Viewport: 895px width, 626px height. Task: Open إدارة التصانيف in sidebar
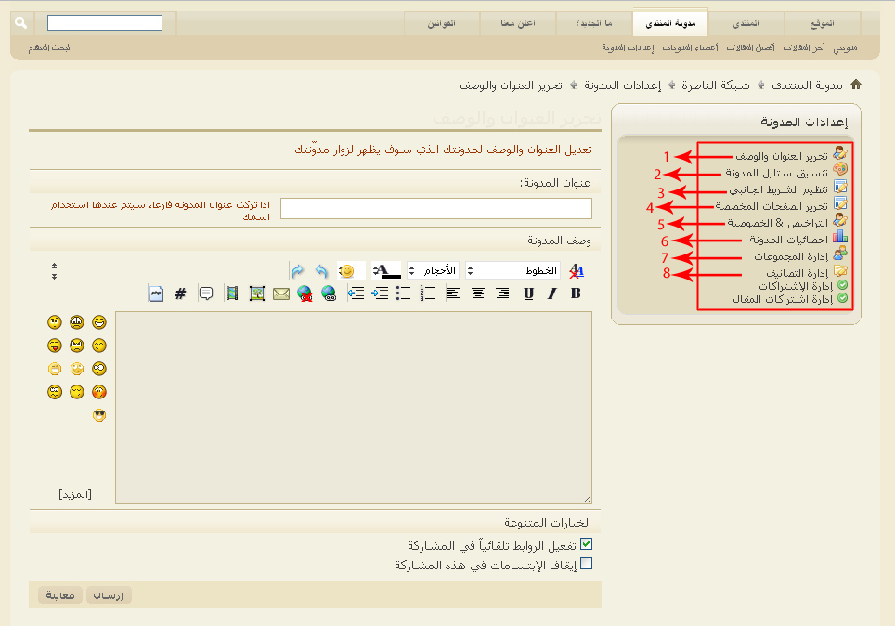[x=797, y=273]
